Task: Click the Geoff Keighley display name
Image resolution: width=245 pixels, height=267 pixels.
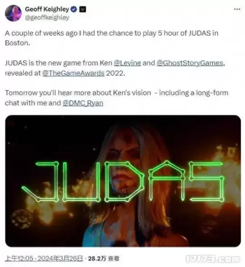Action: 47,9
